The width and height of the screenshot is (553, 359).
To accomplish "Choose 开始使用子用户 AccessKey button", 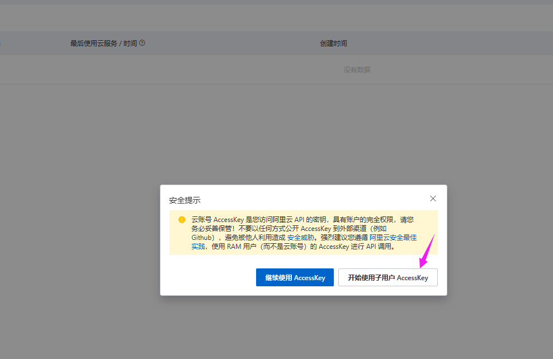I will pos(387,277).
